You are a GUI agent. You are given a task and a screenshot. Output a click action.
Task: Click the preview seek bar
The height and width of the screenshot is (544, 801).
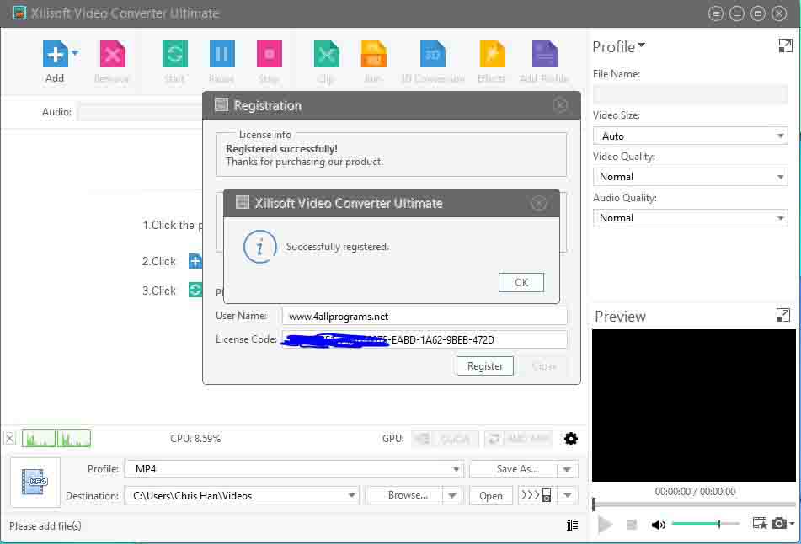(x=694, y=504)
